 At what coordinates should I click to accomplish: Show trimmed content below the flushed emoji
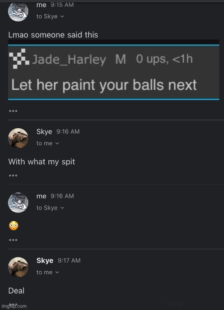point(13,240)
